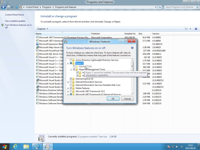
Task: Expand Internet Information Services node
Action: 68,82
